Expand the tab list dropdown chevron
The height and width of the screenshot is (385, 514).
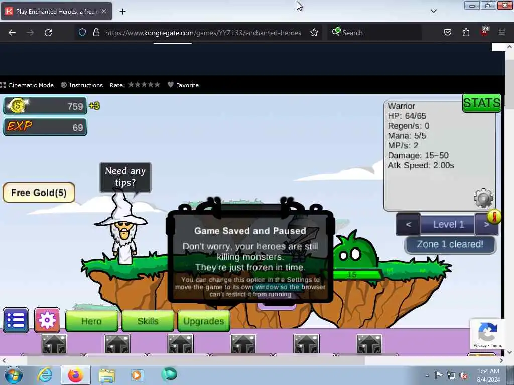tap(433, 11)
